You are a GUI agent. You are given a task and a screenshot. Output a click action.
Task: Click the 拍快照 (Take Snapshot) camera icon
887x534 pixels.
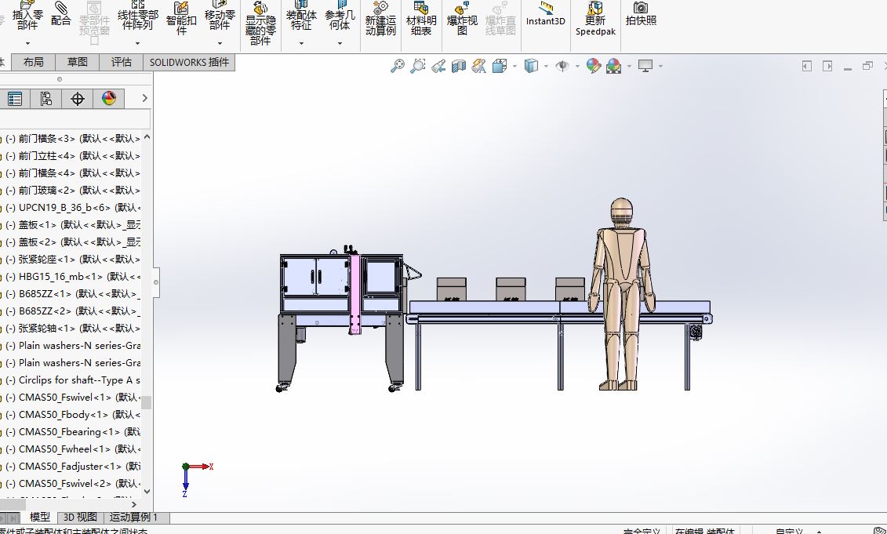click(641, 13)
